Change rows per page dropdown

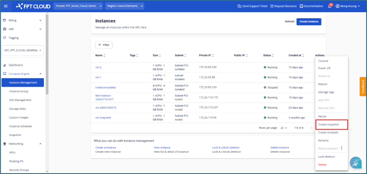[283, 128]
